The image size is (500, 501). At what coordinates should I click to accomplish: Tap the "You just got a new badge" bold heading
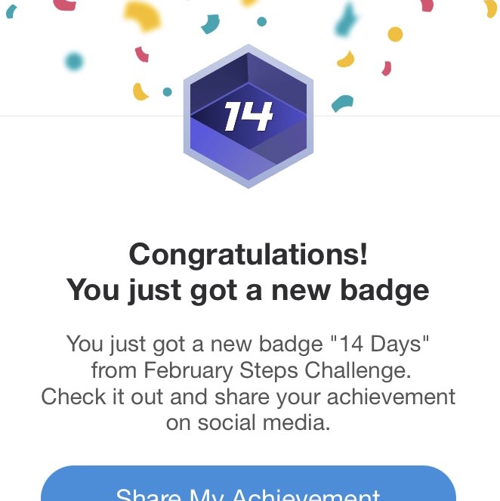[248, 289]
